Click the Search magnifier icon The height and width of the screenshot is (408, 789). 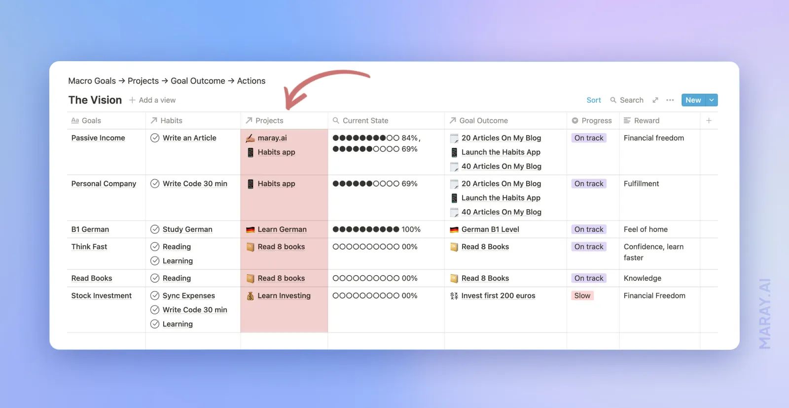point(613,100)
